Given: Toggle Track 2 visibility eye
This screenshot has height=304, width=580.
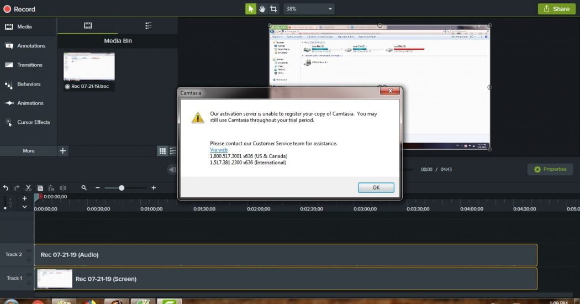Looking at the screenshot, I should click(29, 251).
